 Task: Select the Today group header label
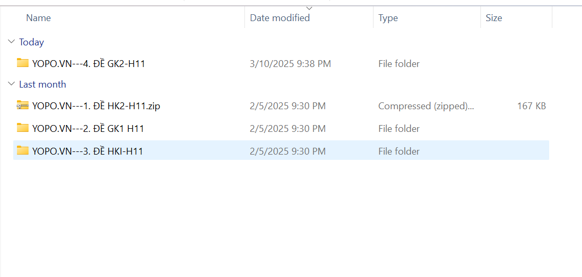31,42
